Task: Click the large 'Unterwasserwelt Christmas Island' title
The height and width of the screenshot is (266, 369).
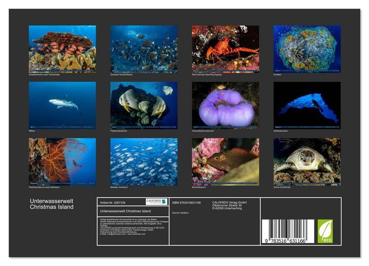Action: [52, 204]
